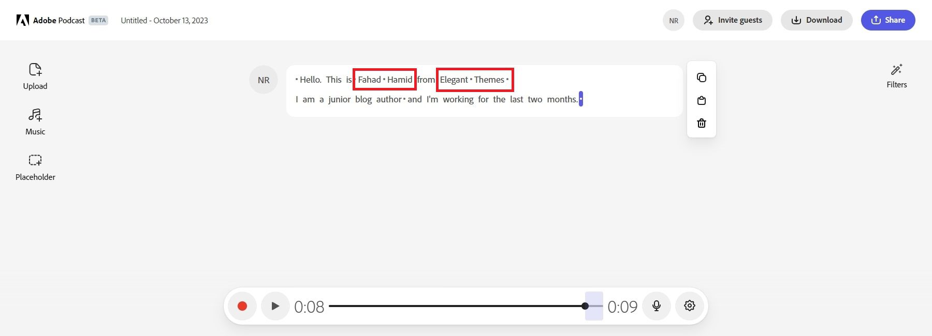Click the word "junior" in transcript
932x336 pixels.
coord(339,99)
